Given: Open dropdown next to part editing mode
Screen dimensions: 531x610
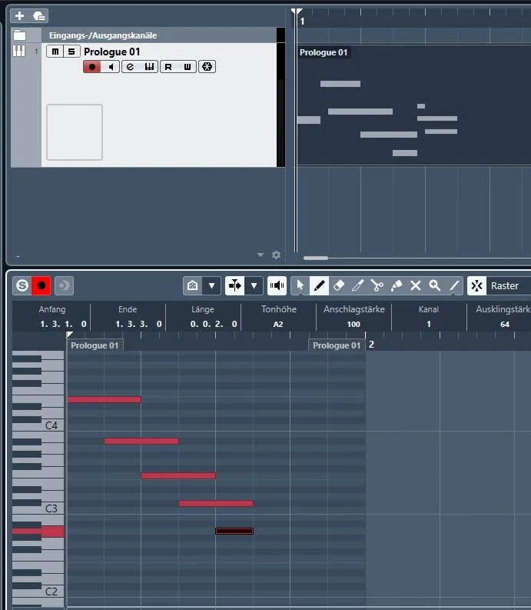Looking at the screenshot, I should [x=211, y=285].
